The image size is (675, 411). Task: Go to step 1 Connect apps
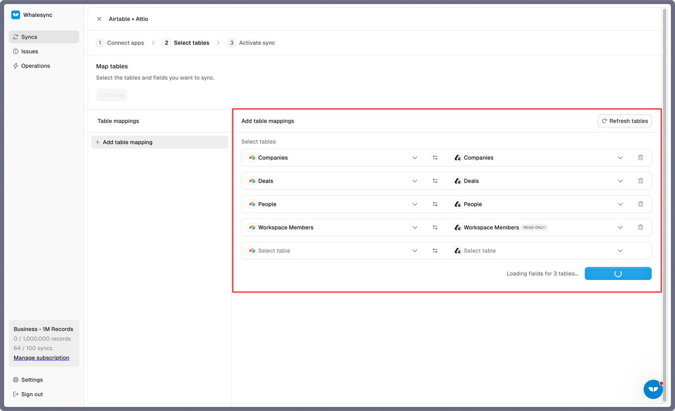tap(120, 43)
